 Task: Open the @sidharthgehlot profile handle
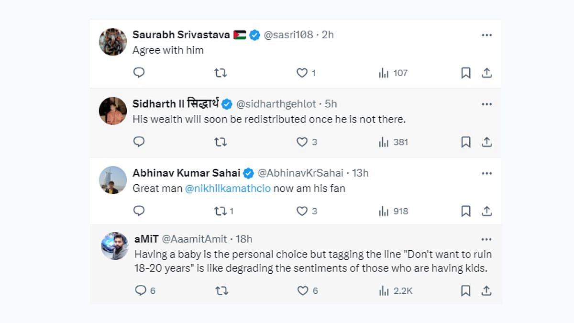click(276, 104)
